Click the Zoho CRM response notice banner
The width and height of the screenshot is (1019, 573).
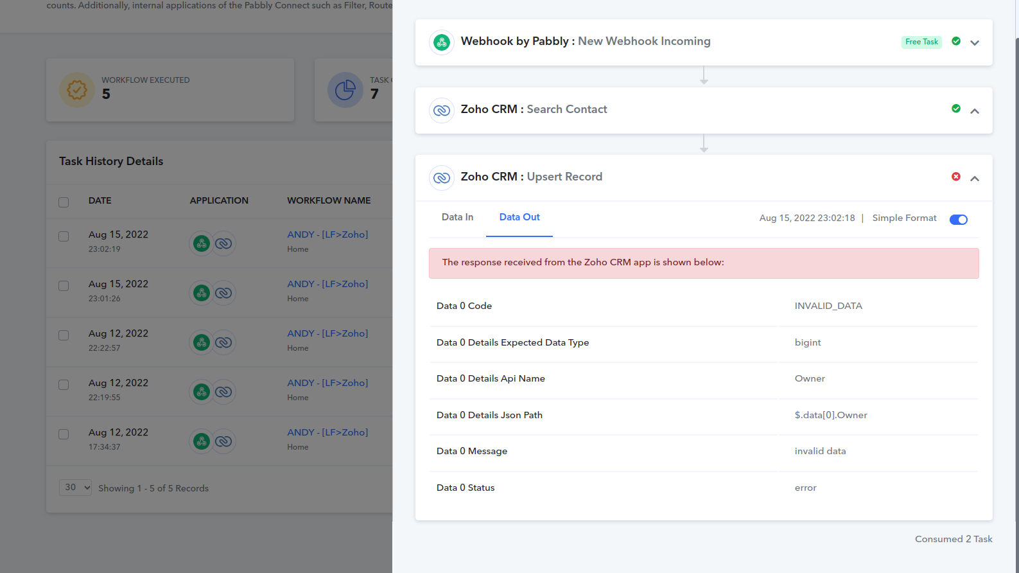point(704,263)
